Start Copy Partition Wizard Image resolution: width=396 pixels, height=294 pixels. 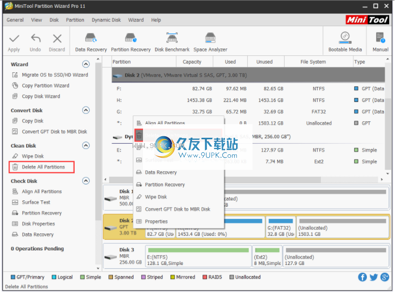46,86
